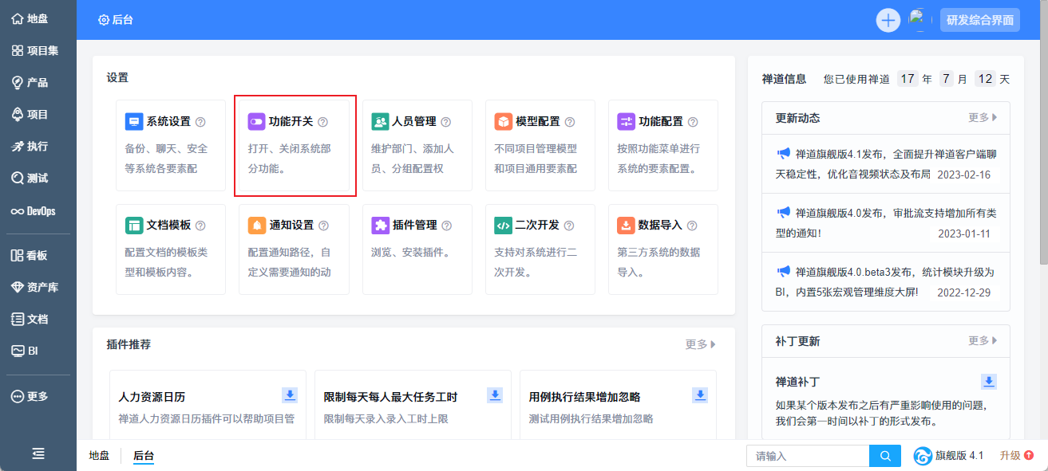This screenshot has width=1048, height=471.
Task: Open the 产品 product icon
Action: click(17, 83)
